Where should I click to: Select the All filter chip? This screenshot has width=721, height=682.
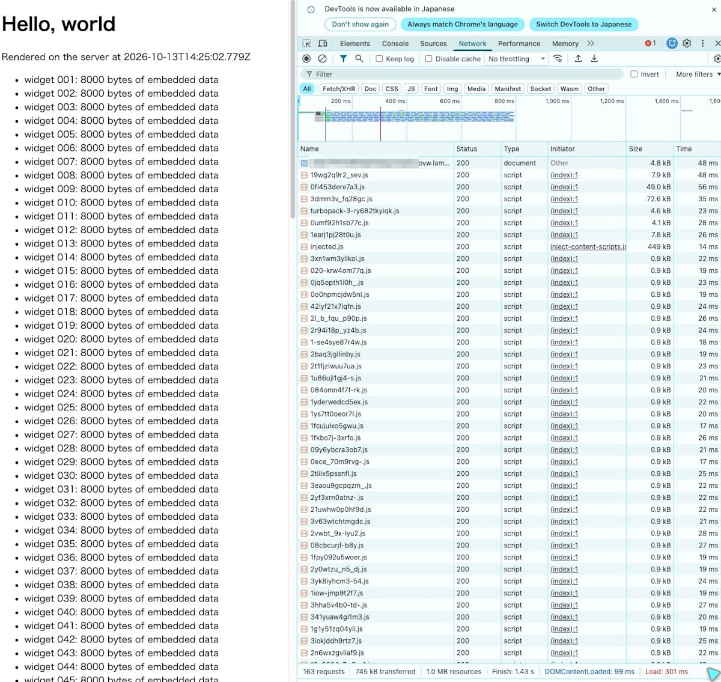[307, 88]
